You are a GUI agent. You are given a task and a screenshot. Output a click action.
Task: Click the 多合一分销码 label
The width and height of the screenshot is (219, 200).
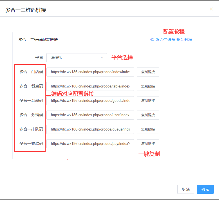pyautogui.click(x=31, y=115)
